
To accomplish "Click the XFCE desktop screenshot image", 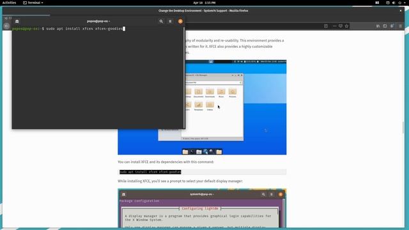I will tap(202, 107).
